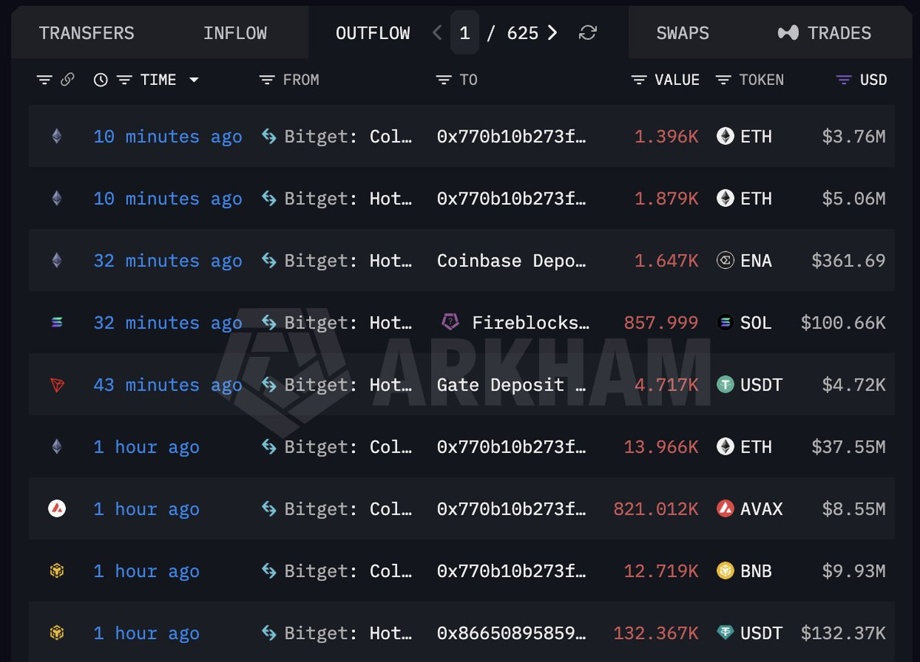Click the value 13.966K
Screen dimensions: 920x662
(x=662, y=447)
